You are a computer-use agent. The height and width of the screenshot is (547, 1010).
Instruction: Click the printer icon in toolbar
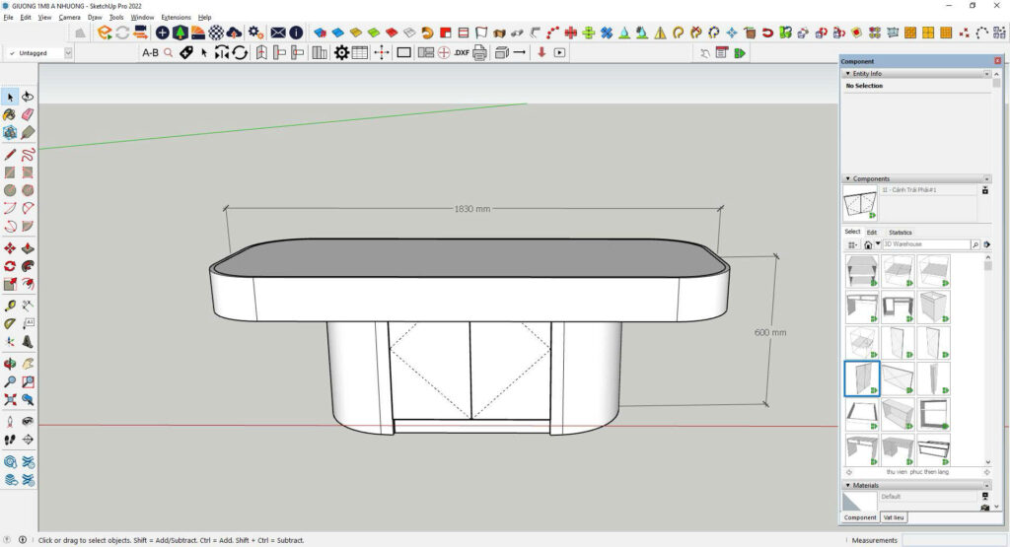click(x=479, y=53)
